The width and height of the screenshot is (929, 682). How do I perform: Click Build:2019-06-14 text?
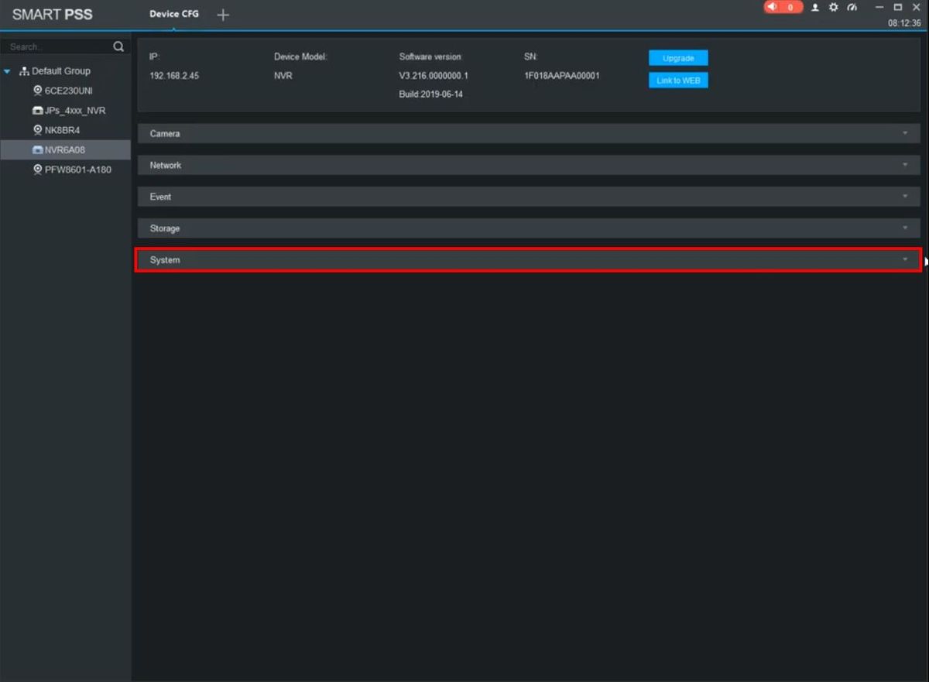tap(431, 94)
